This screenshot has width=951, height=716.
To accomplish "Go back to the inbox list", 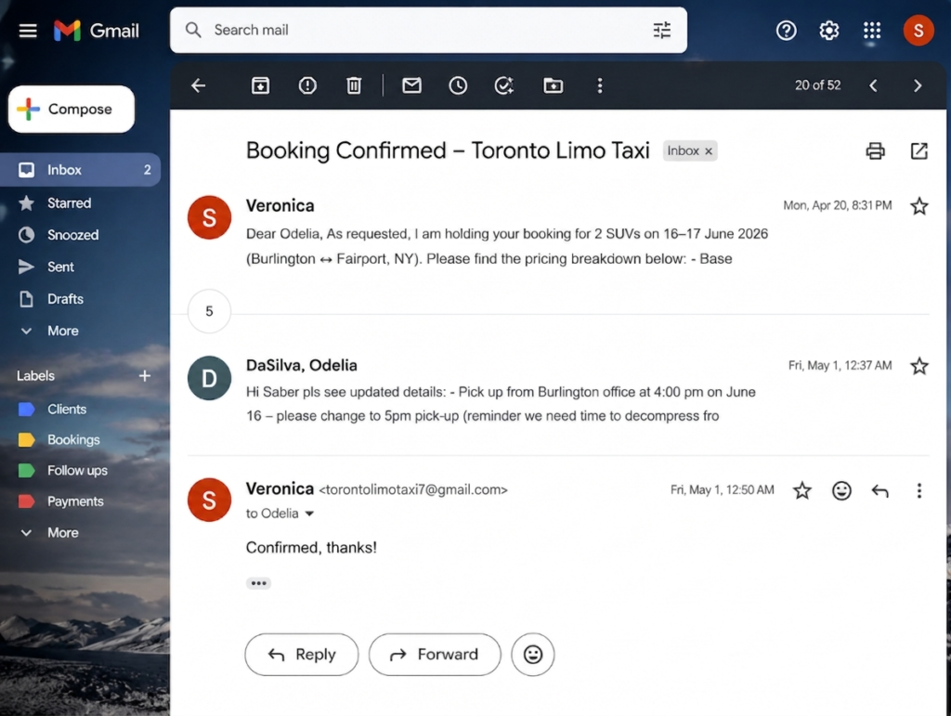I will [x=199, y=85].
